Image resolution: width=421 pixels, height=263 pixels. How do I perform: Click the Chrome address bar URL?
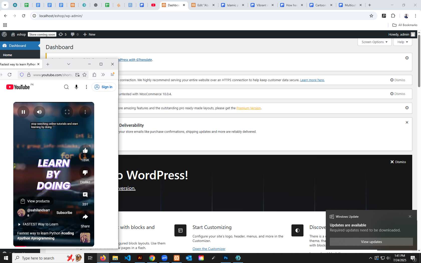coord(61,16)
